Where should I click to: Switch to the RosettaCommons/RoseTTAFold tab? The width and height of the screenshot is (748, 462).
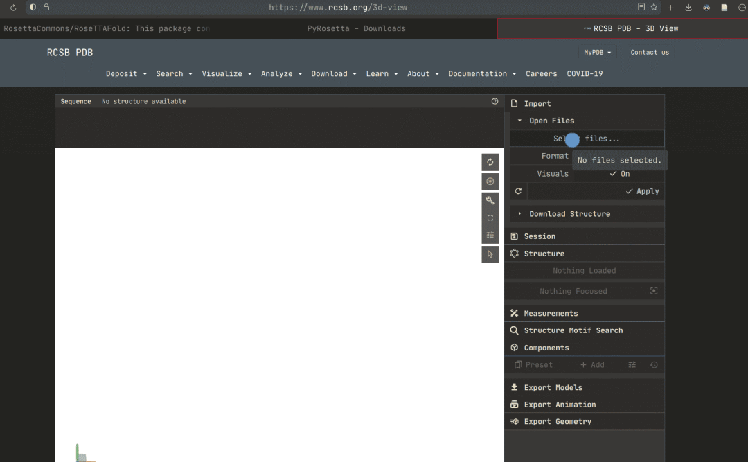pos(107,28)
